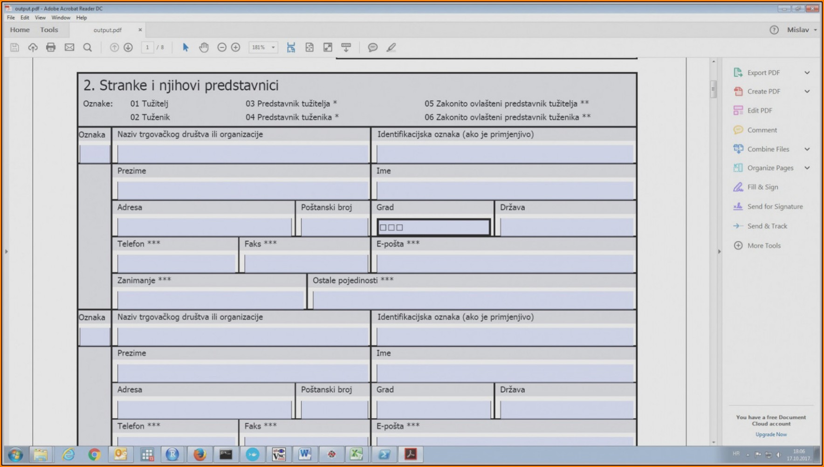Click the Zoom out minus icon
Viewport: 824px width, 467px height.
click(222, 48)
